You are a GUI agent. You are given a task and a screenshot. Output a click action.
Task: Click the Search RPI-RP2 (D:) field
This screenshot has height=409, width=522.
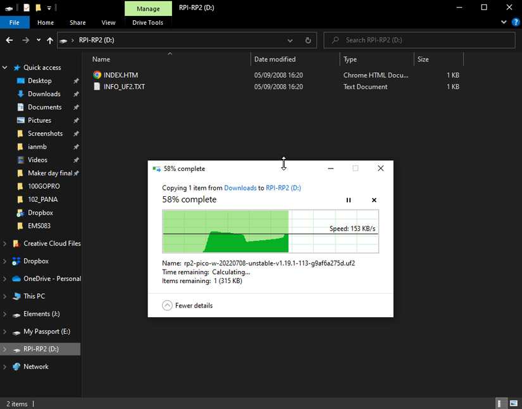coord(424,40)
